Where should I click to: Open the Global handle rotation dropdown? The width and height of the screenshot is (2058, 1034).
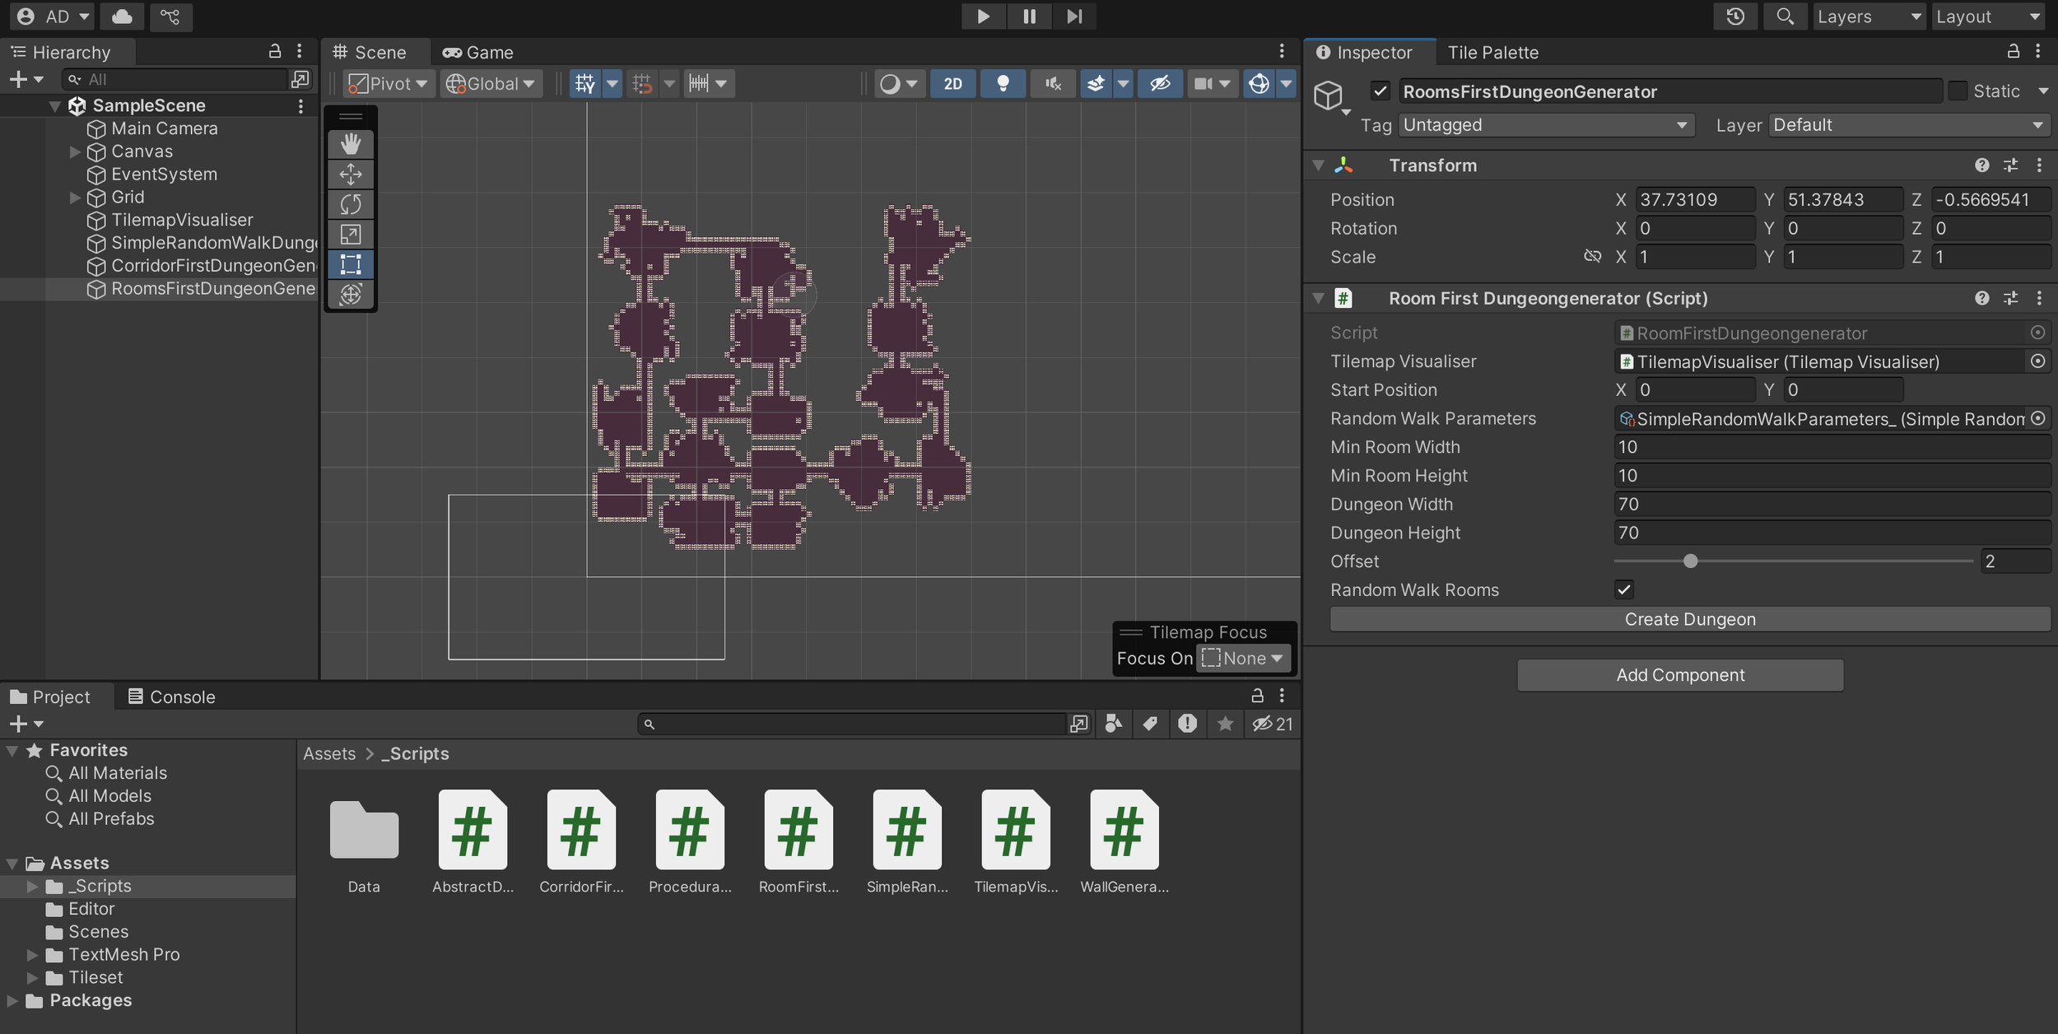[x=491, y=83]
